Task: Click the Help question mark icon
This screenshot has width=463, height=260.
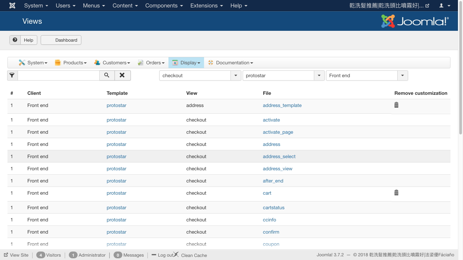Action: pyautogui.click(x=15, y=40)
